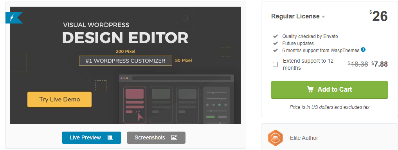Enable Extend support to 12 months checkbox

pos(276,65)
